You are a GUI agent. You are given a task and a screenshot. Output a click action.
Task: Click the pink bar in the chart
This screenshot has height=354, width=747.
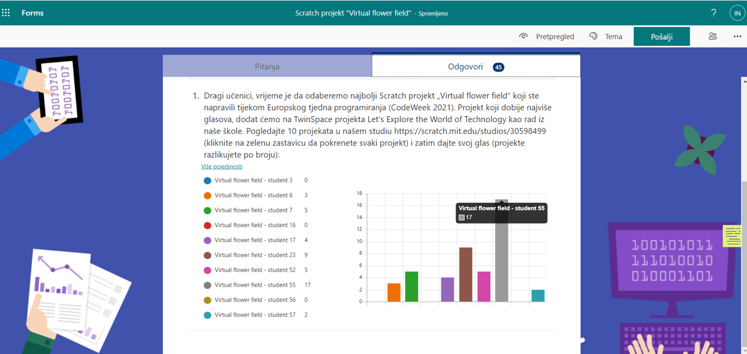(484, 287)
